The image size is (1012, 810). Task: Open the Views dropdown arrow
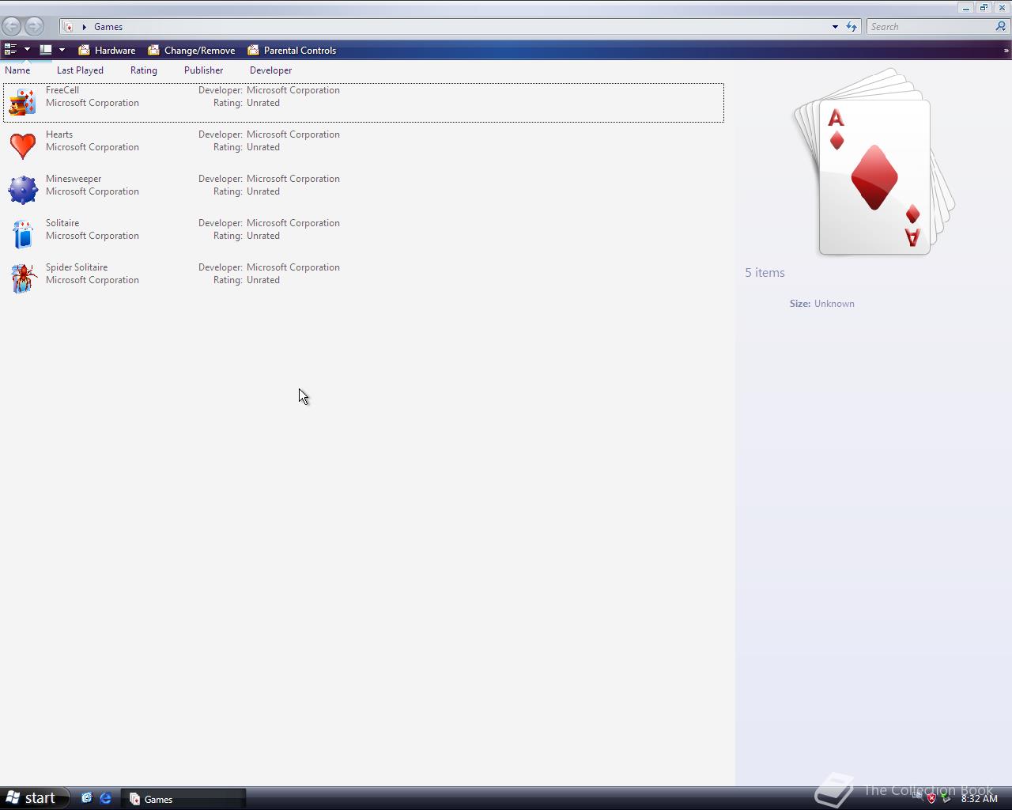(x=27, y=50)
